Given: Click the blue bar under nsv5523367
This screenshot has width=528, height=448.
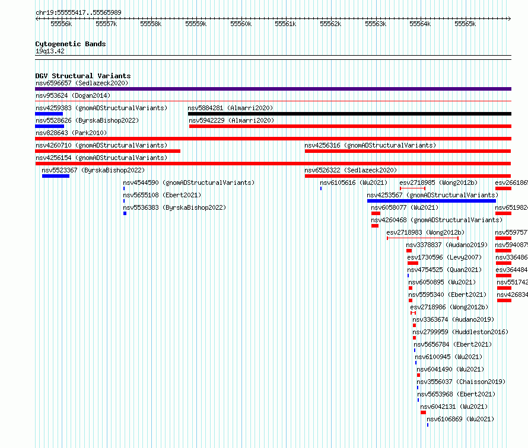Looking at the screenshot, I should pyautogui.click(x=56, y=176).
